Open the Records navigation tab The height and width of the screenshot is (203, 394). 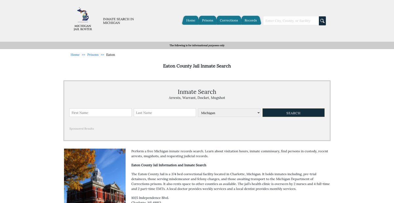coord(251,20)
